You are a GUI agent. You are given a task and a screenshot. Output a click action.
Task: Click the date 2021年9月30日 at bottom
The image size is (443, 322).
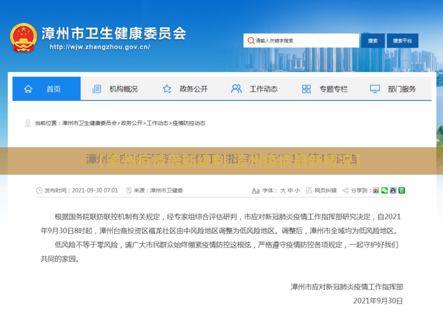point(378,301)
